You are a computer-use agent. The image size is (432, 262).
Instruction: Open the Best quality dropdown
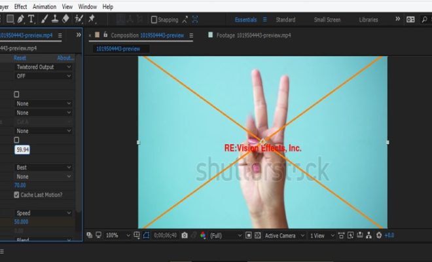tap(44, 168)
